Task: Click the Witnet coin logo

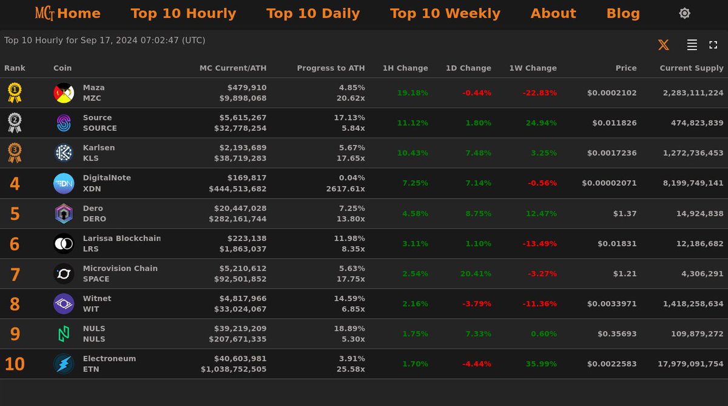Action: tap(64, 304)
